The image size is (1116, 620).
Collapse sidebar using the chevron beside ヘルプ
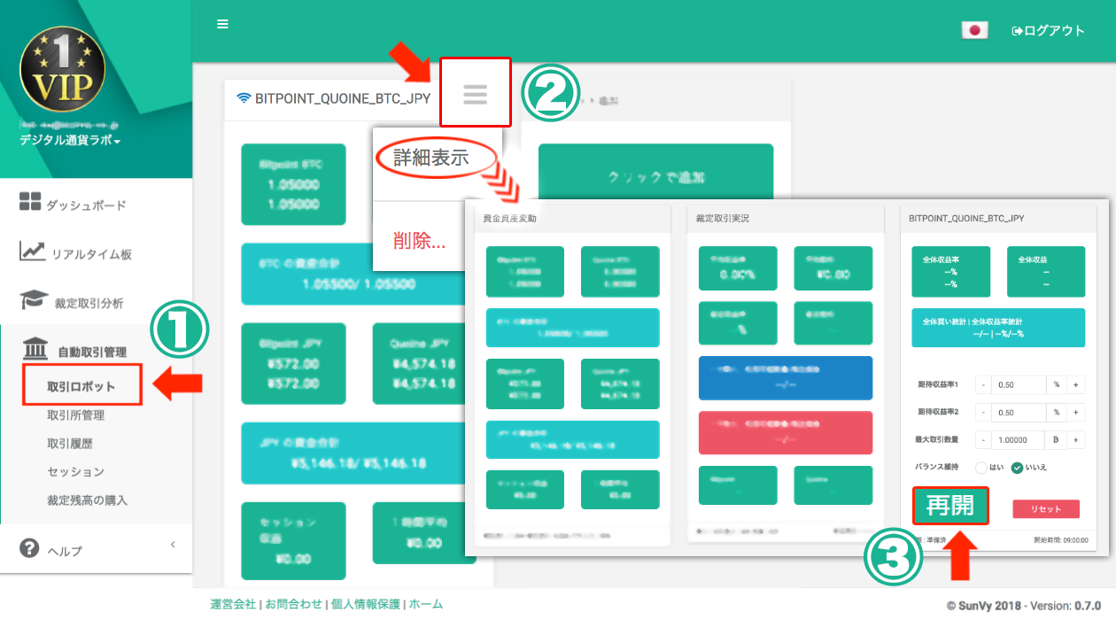click(x=173, y=544)
